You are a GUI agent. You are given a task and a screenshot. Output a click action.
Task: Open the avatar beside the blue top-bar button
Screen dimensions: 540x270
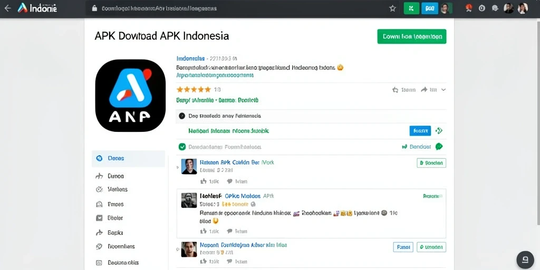click(445, 8)
